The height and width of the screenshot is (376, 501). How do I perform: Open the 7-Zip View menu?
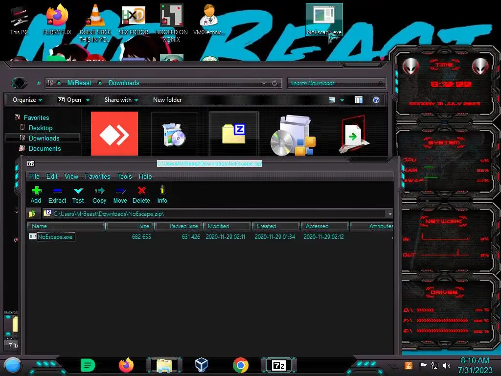(71, 176)
